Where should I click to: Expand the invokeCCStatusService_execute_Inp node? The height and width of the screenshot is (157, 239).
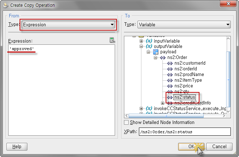pyautogui.click(x=141, y=109)
